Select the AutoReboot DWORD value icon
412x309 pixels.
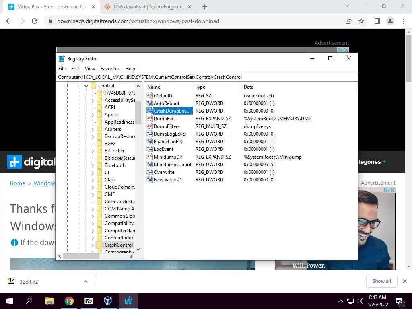(150, 103)
